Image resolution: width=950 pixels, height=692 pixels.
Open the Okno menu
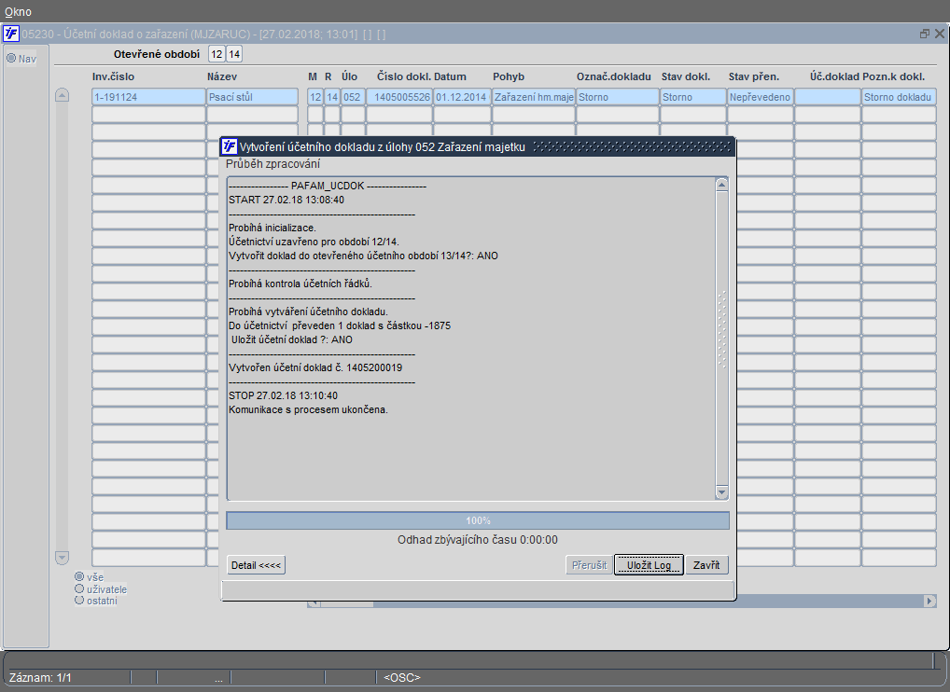[x=18, y=11]
